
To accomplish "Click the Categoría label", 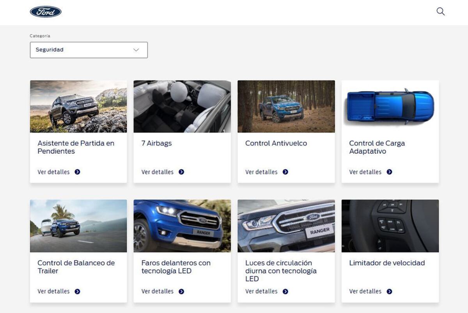I will click(40, 36).
